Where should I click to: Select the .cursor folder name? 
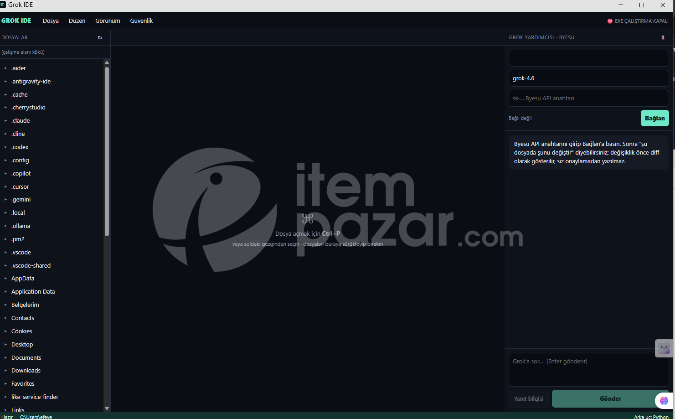pyautogui.click(x=20, y=187)
